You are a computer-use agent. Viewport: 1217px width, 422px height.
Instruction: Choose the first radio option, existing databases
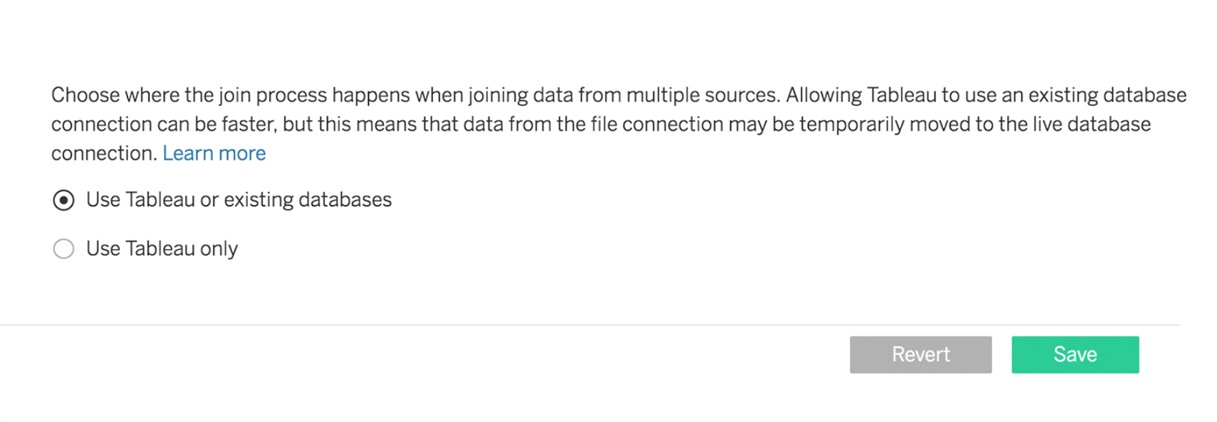(x=63, y=200)
